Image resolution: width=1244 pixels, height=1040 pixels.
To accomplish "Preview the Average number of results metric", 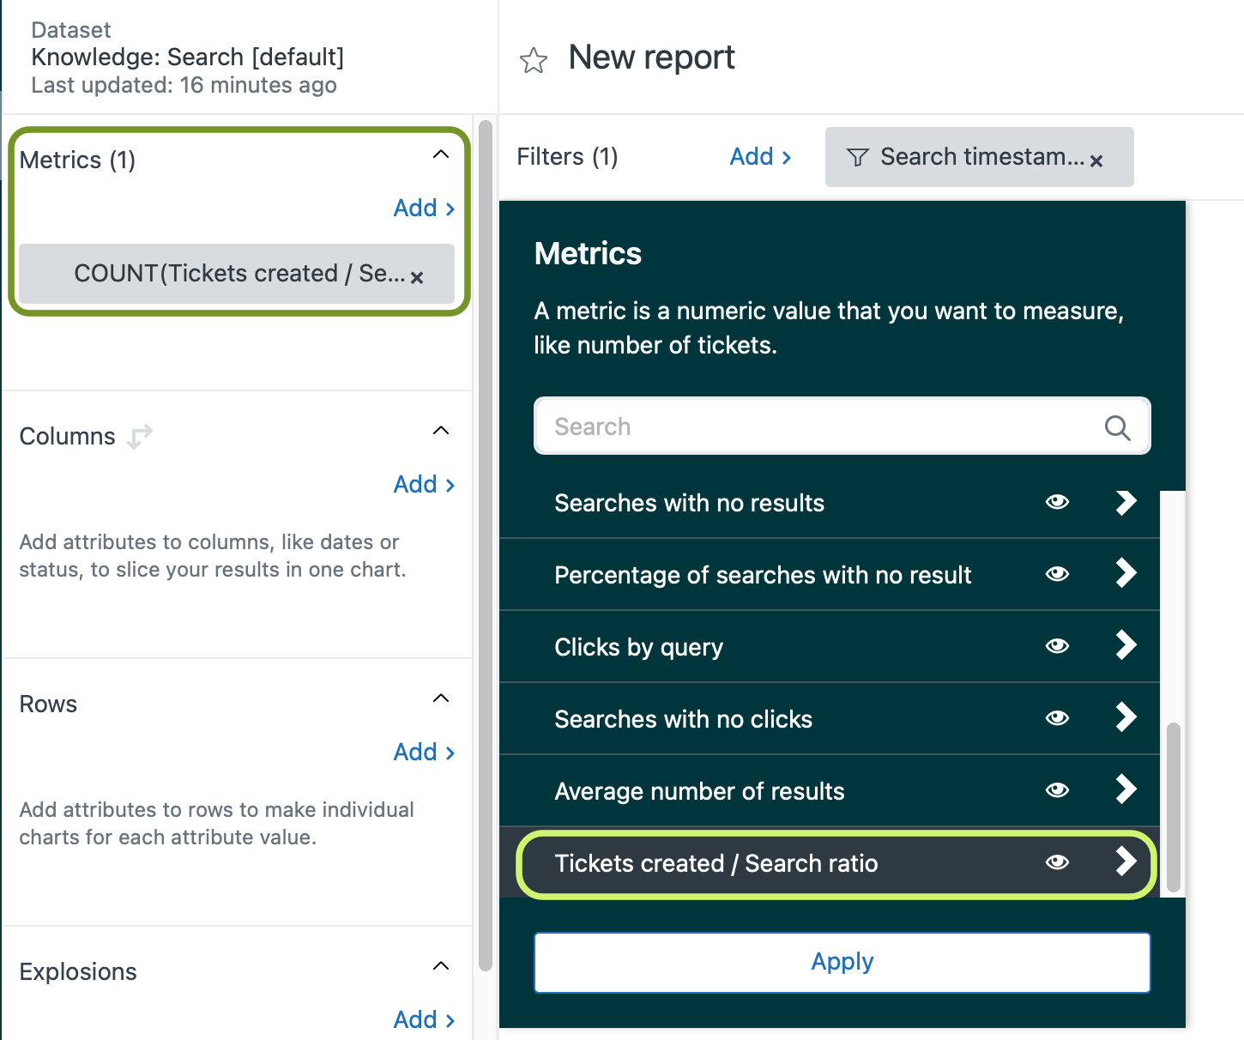I will [1057, 790].
